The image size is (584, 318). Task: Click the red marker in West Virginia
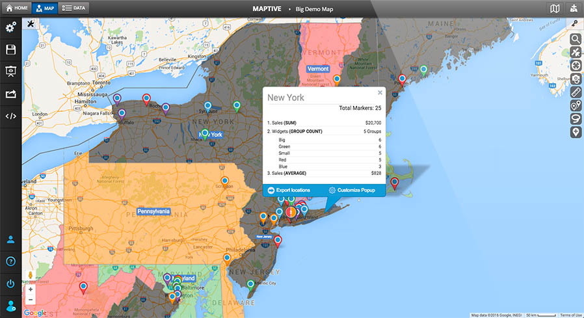tap(83, 288)
